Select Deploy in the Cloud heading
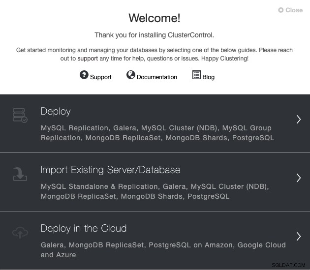This screenshot has width=310, height=270. [84, 228]
